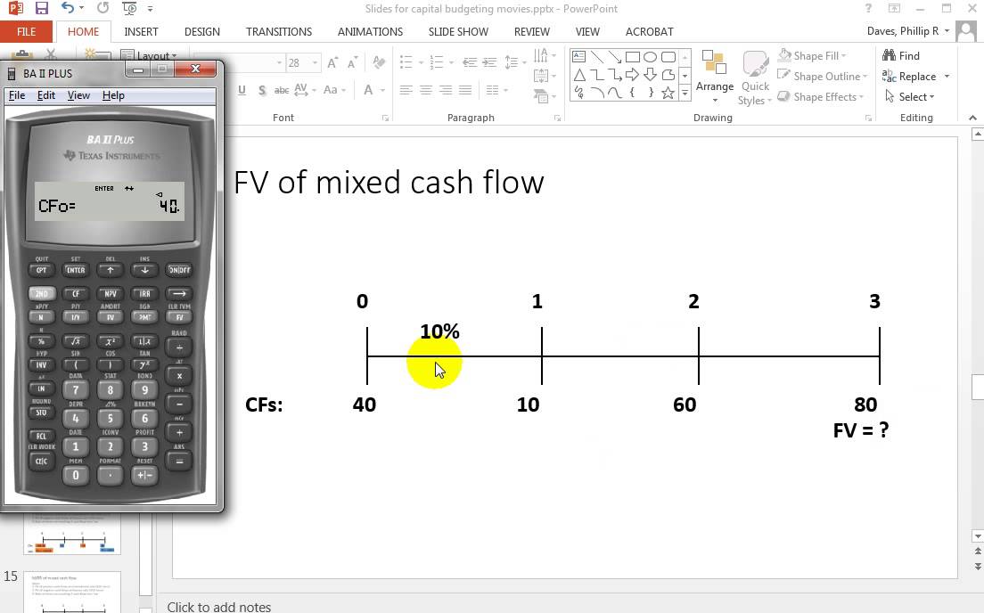Open the CF cash flow worksheet key
The width and height of the screenshot is (984, 613).
coord(75,294)
